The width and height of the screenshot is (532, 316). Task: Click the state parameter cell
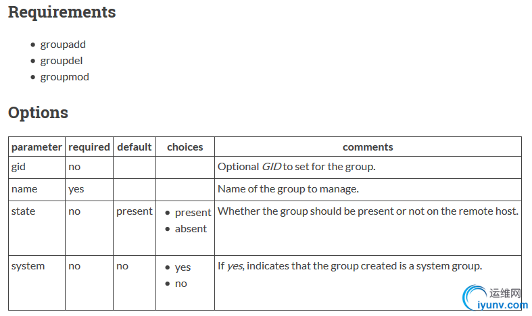37,228
